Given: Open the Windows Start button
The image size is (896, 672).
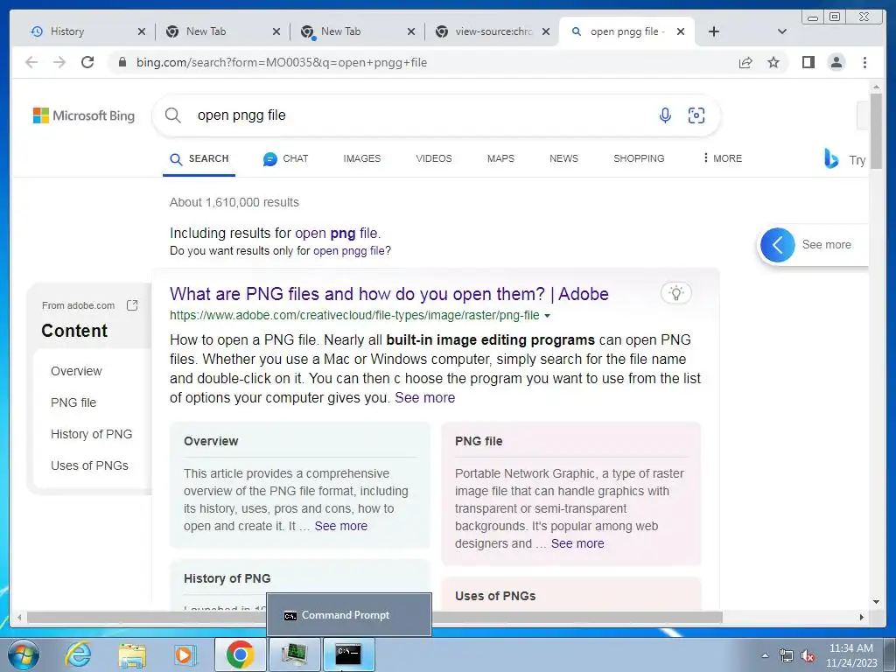Looking at the screenshot, I should click(x=23, y=654).
